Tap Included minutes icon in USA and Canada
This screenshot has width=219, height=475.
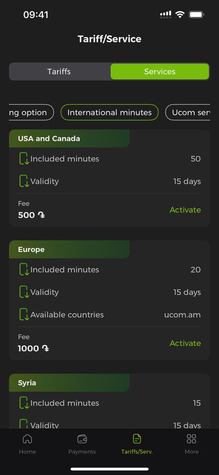click(24, 159)
